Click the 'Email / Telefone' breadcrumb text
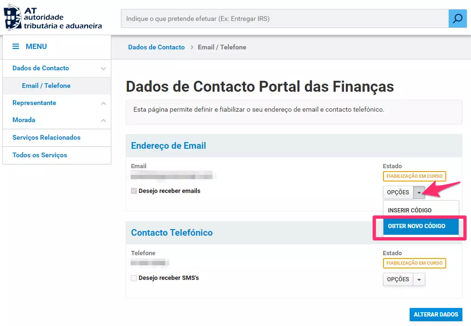Viewport: 471px width, 326px height. (x=222, y=47)
